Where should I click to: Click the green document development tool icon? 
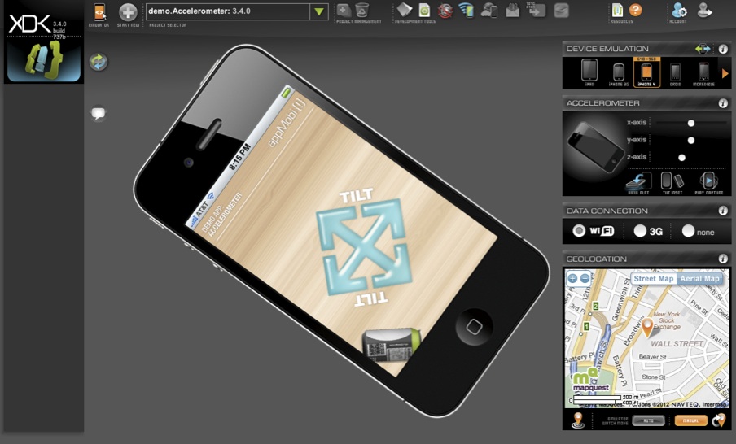[424, 10]
